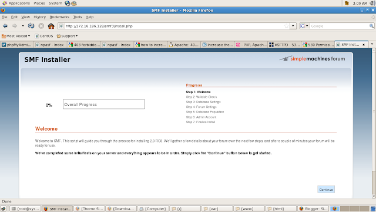Viewport: 376px width, 212px height.
Task: Click the search magnifier icon
Action: click(371, 26)
